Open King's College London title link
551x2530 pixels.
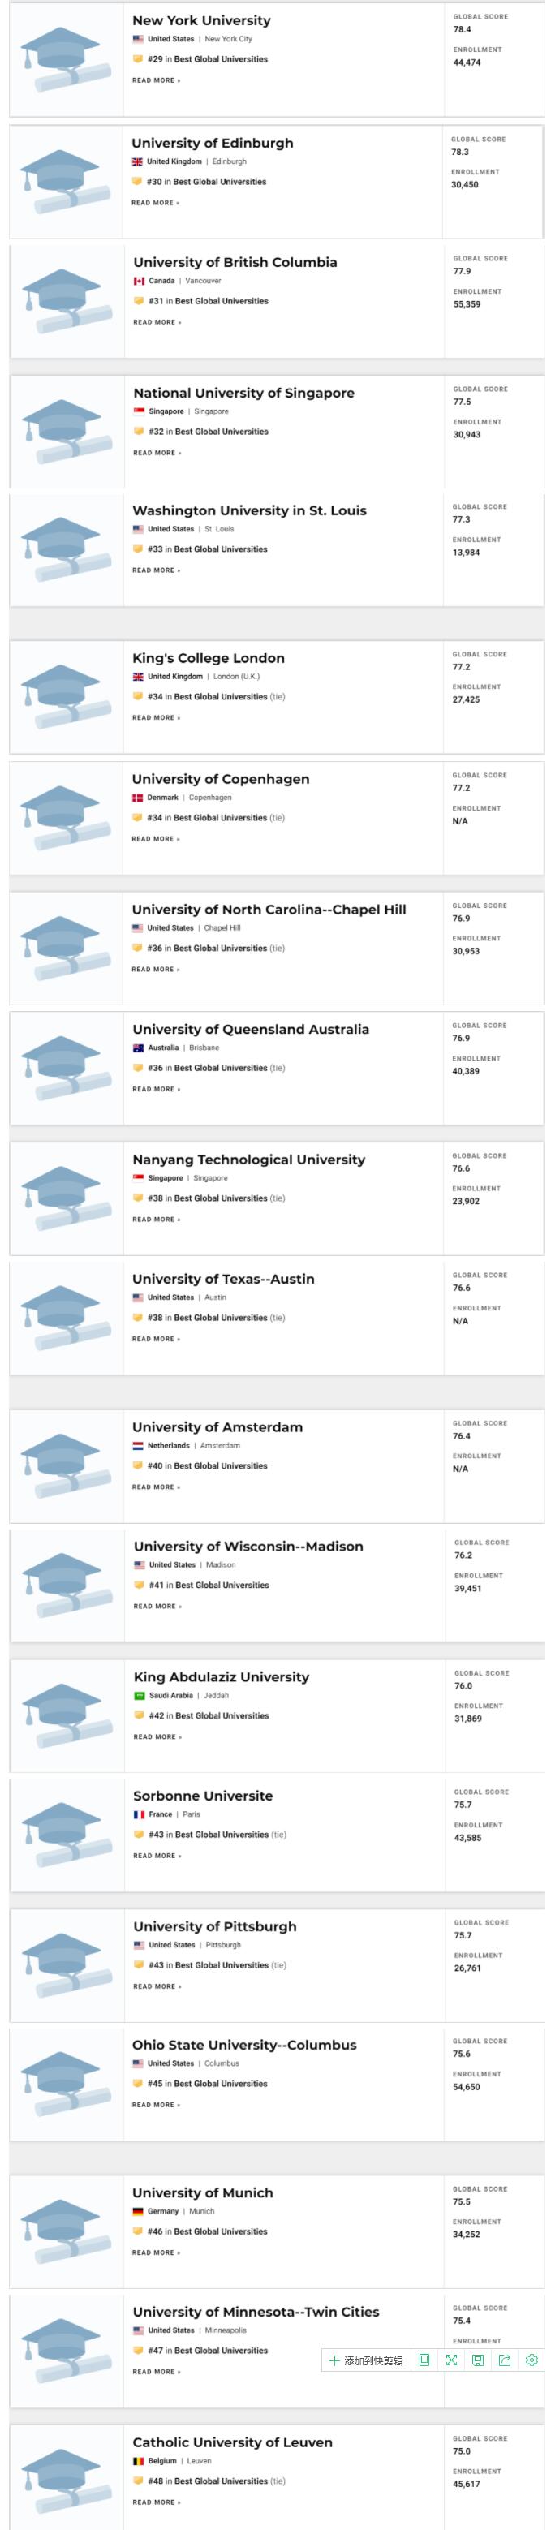209,658
